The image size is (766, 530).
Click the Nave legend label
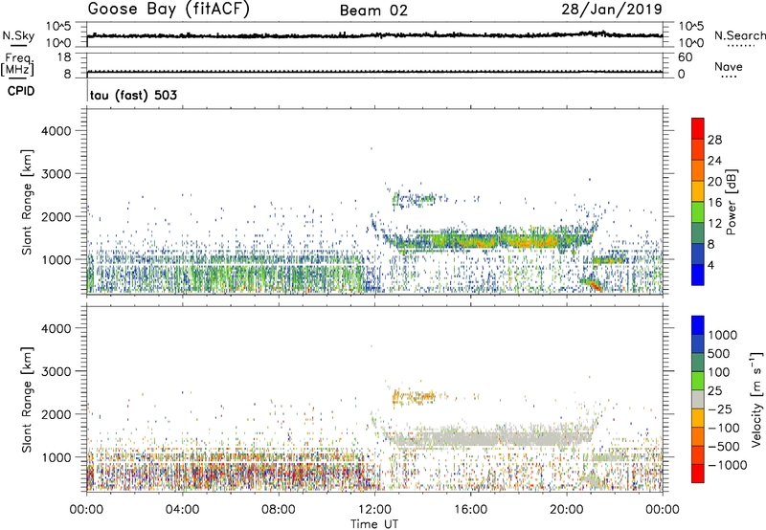point(729,66)
